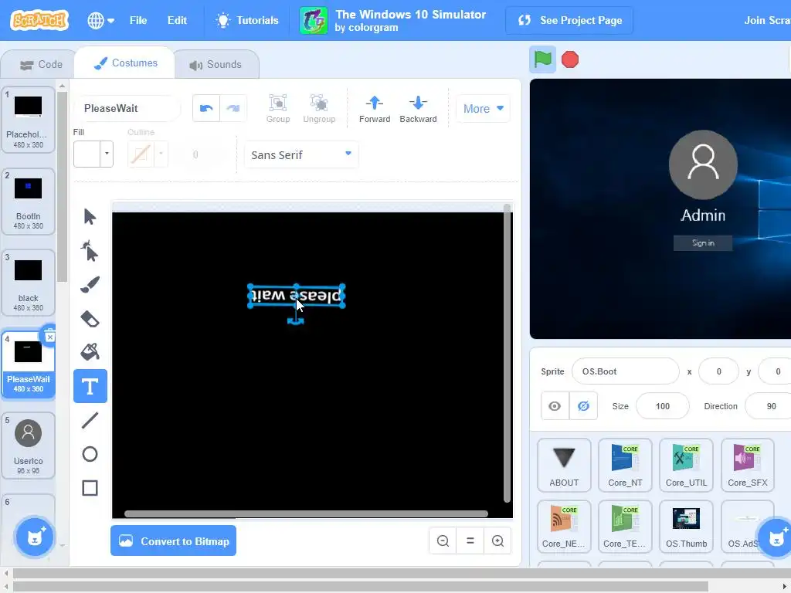Switch to the Sounds tab
The width and height of the screenshot is (791, 593).
pos(216,65)
